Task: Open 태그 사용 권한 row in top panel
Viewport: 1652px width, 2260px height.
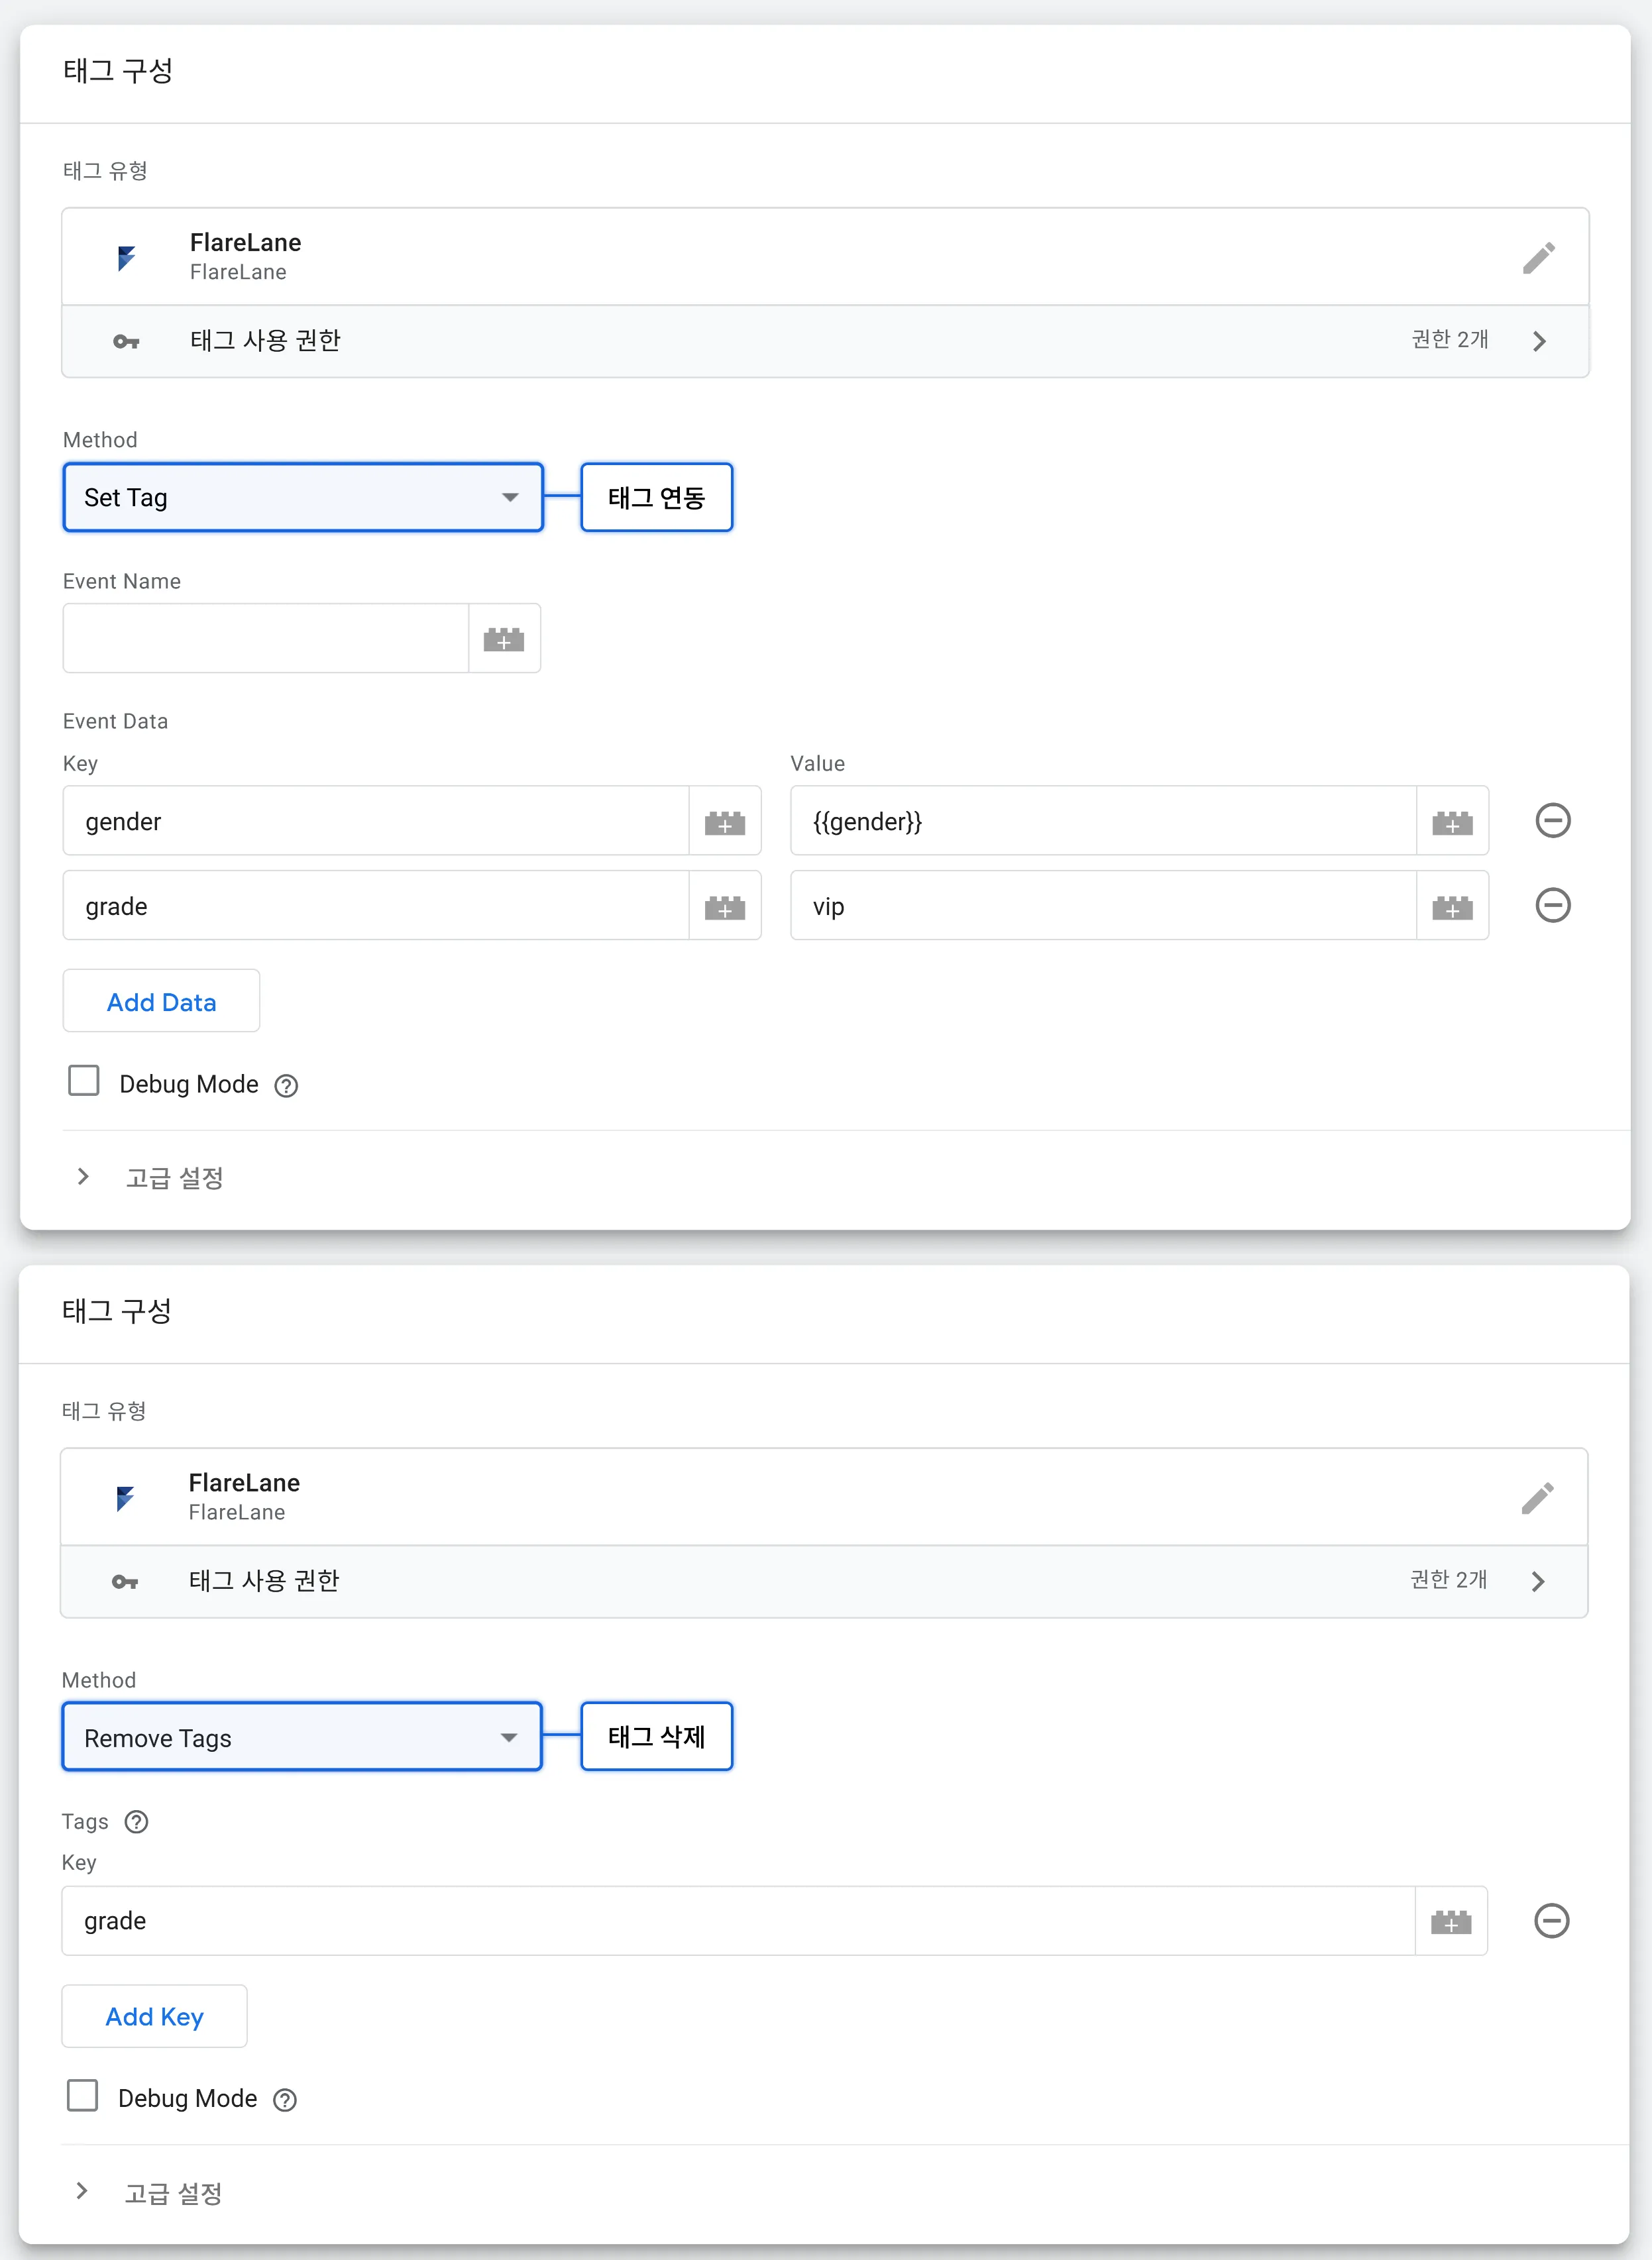Action: pyautogui.click(x=825, y=342)
